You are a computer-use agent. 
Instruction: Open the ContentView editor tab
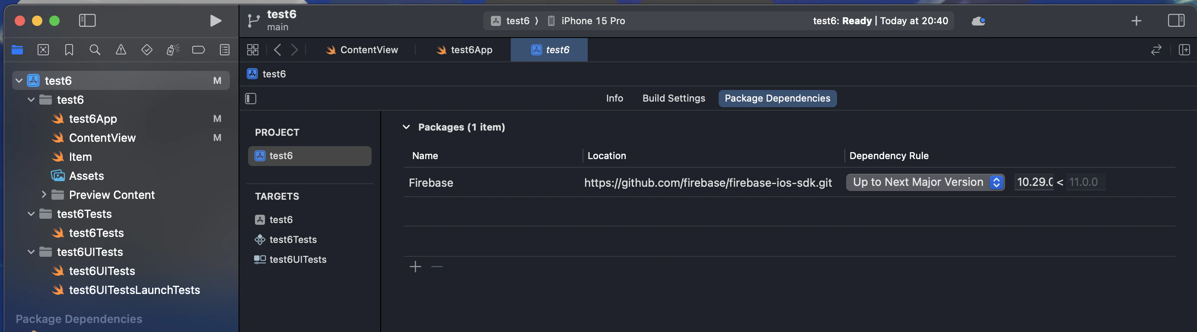click(x=362, y=50)
